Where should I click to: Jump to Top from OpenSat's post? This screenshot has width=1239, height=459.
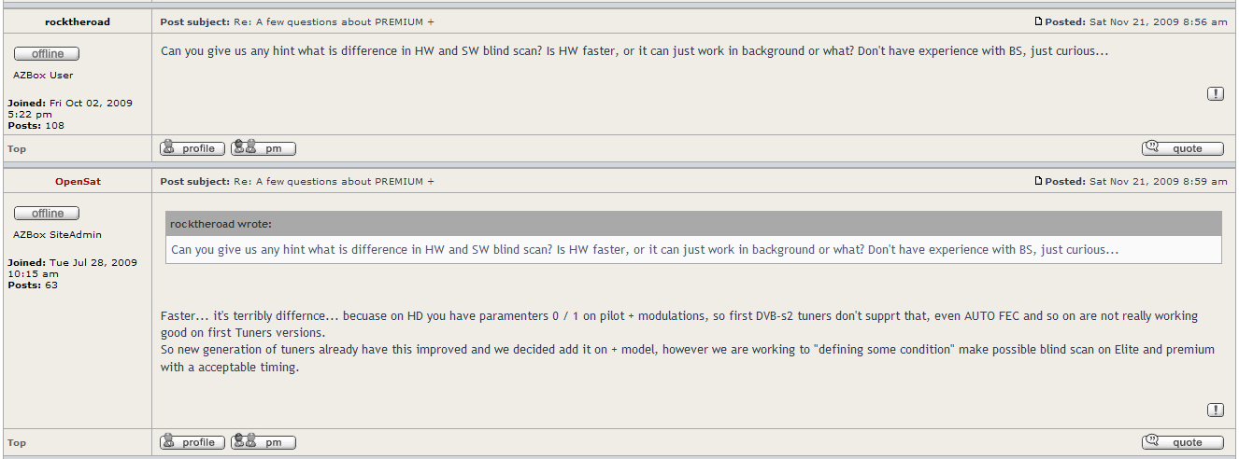click(x=17, y=443)
